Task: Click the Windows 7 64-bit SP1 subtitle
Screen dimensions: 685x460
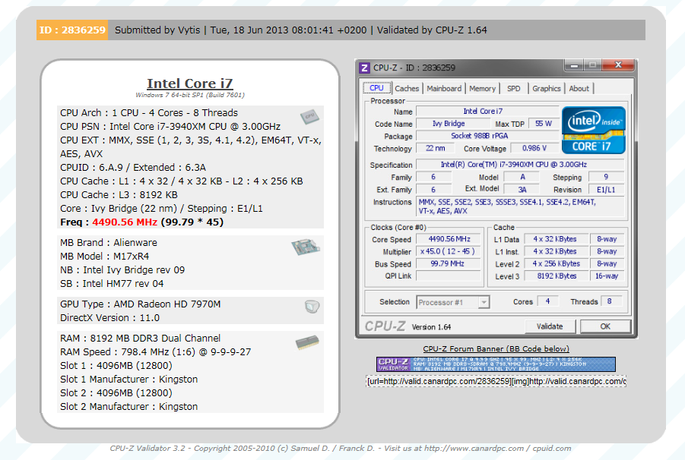Action: coord(189,95)
